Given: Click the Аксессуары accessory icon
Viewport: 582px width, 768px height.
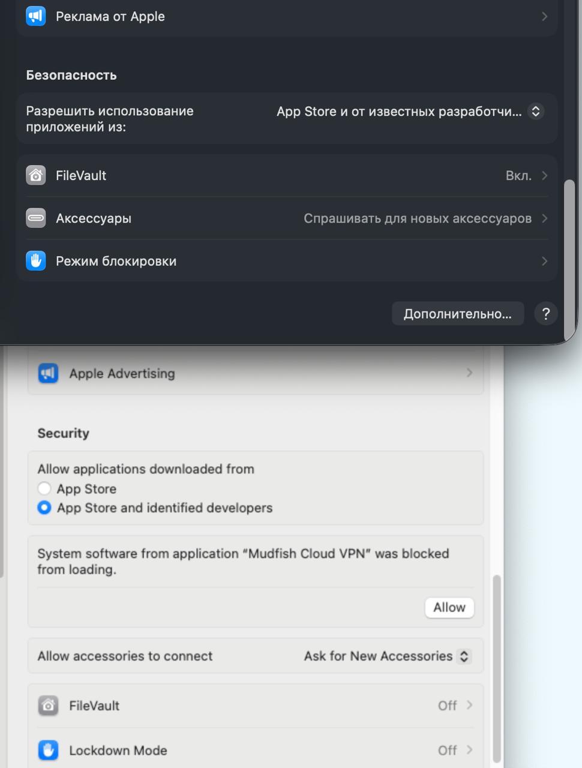Looking at the screenshot, I should pyautogui.click(x=36, y=218).
